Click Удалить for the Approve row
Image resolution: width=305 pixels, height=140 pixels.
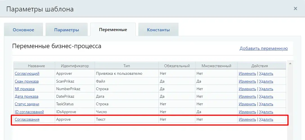pyautogui.click(x=266, y=119)
